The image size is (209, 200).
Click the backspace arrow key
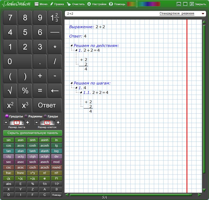tap(55, 91)
